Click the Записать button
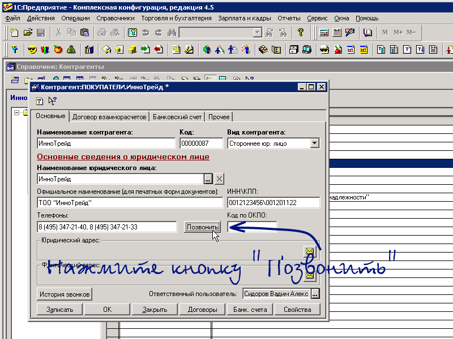Image resolution: width=453 pixels, height=339 pixels. coord(60,309)
